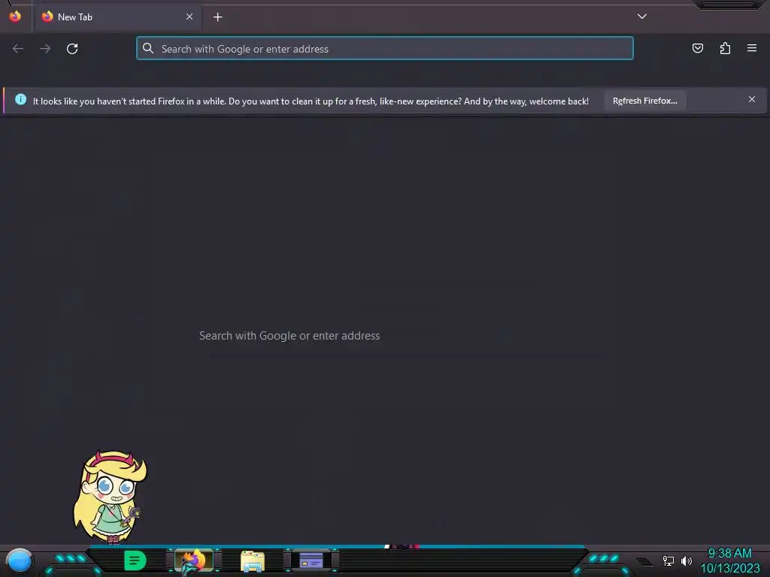This screenshot has height=577, width=770.
Task: Open the Firefox application menu
Action: pyautogui.click(x=752, y=48)
